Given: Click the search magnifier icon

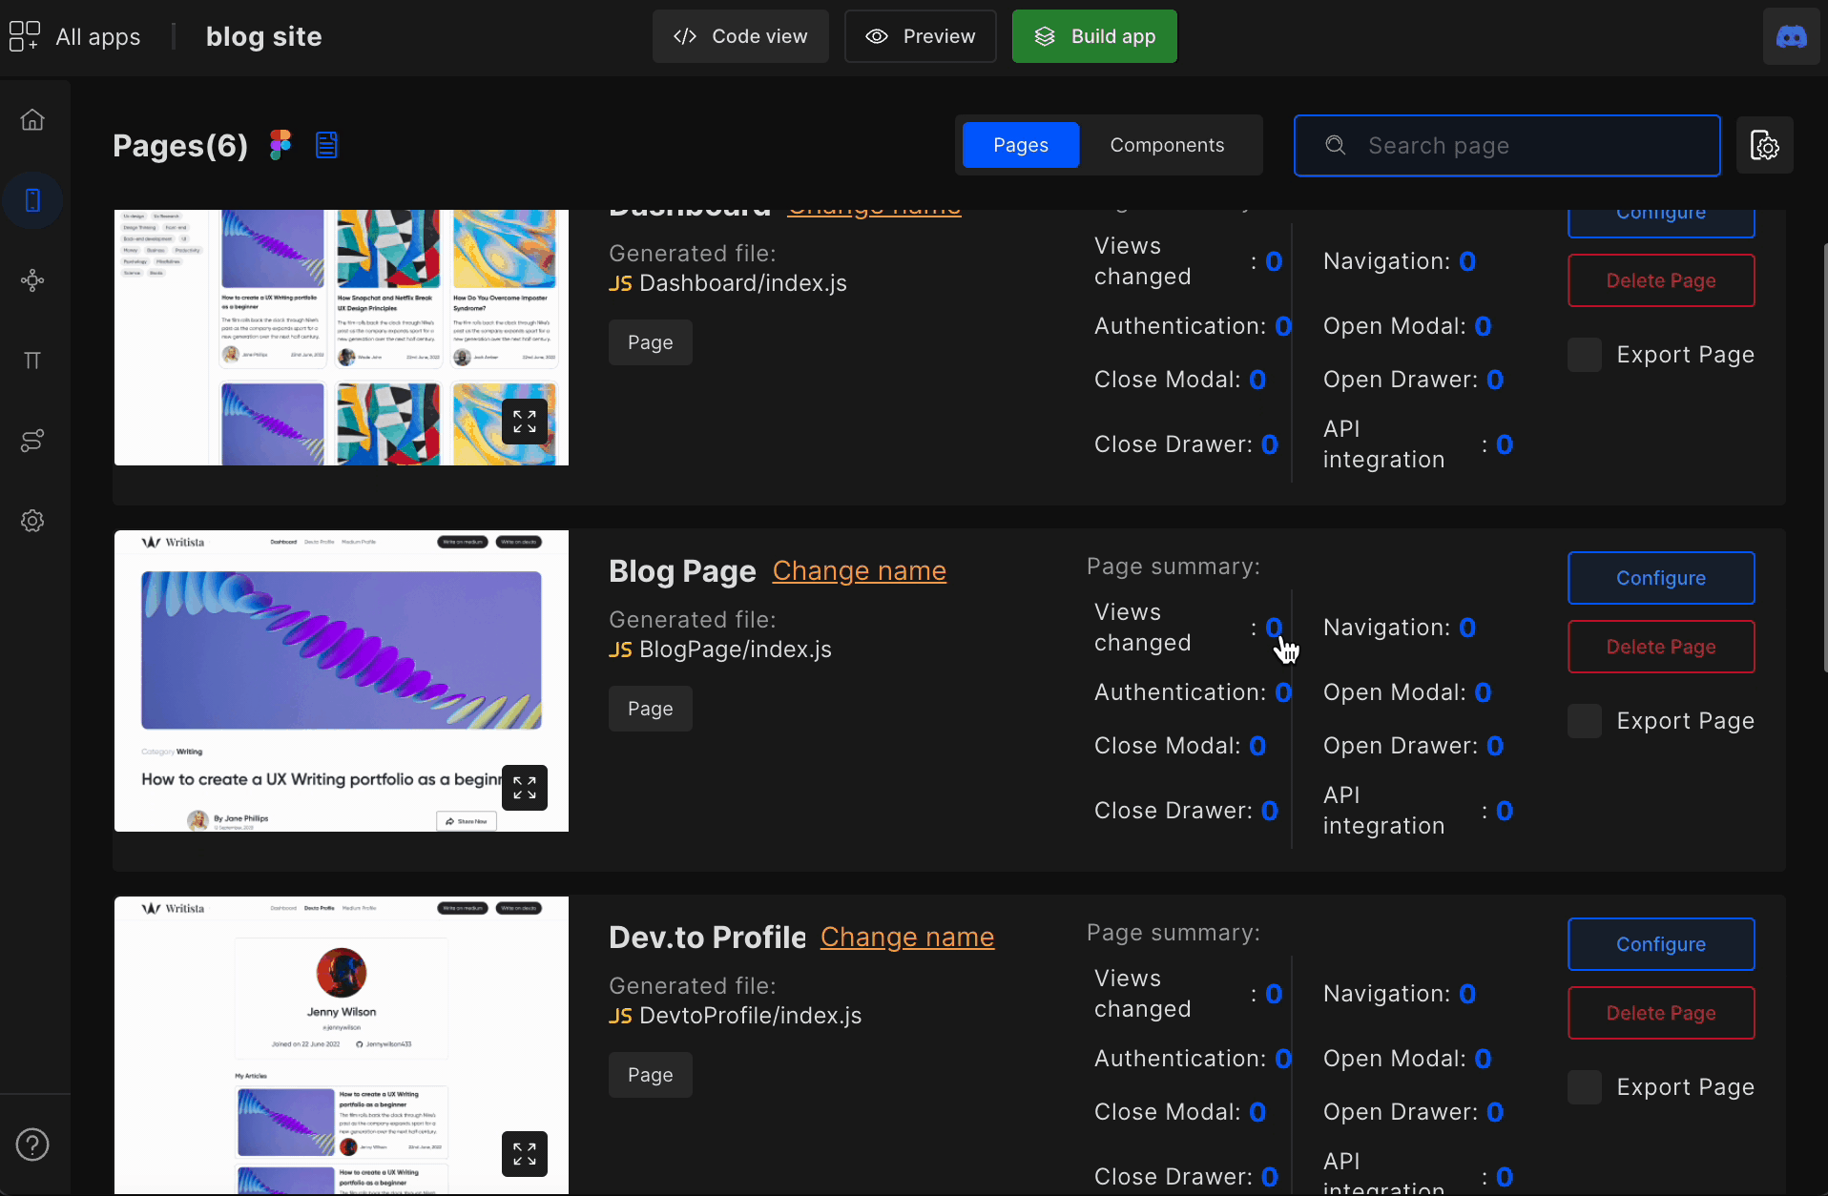Looking at the screenshot, I should click(1336, 145).
